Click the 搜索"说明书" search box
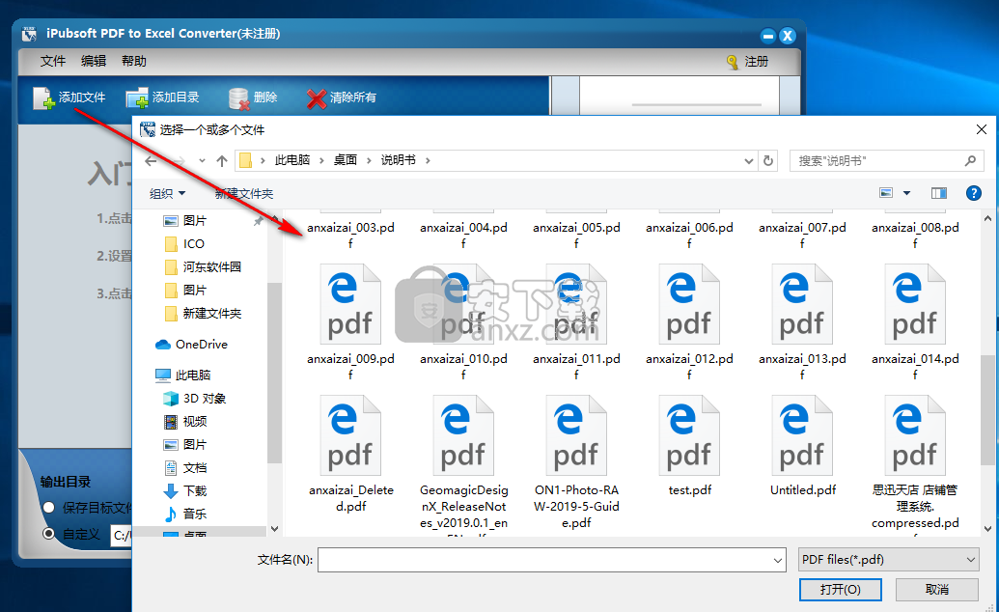 pyautogui.click(x=886, y=160)
